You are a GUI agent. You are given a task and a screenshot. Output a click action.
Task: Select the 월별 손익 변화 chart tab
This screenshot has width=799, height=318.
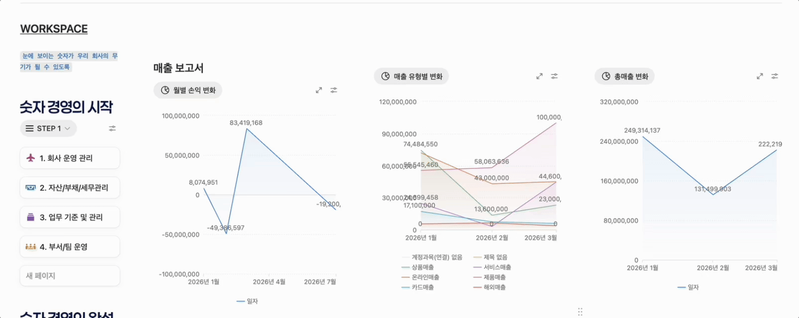[x=188, y=90]
